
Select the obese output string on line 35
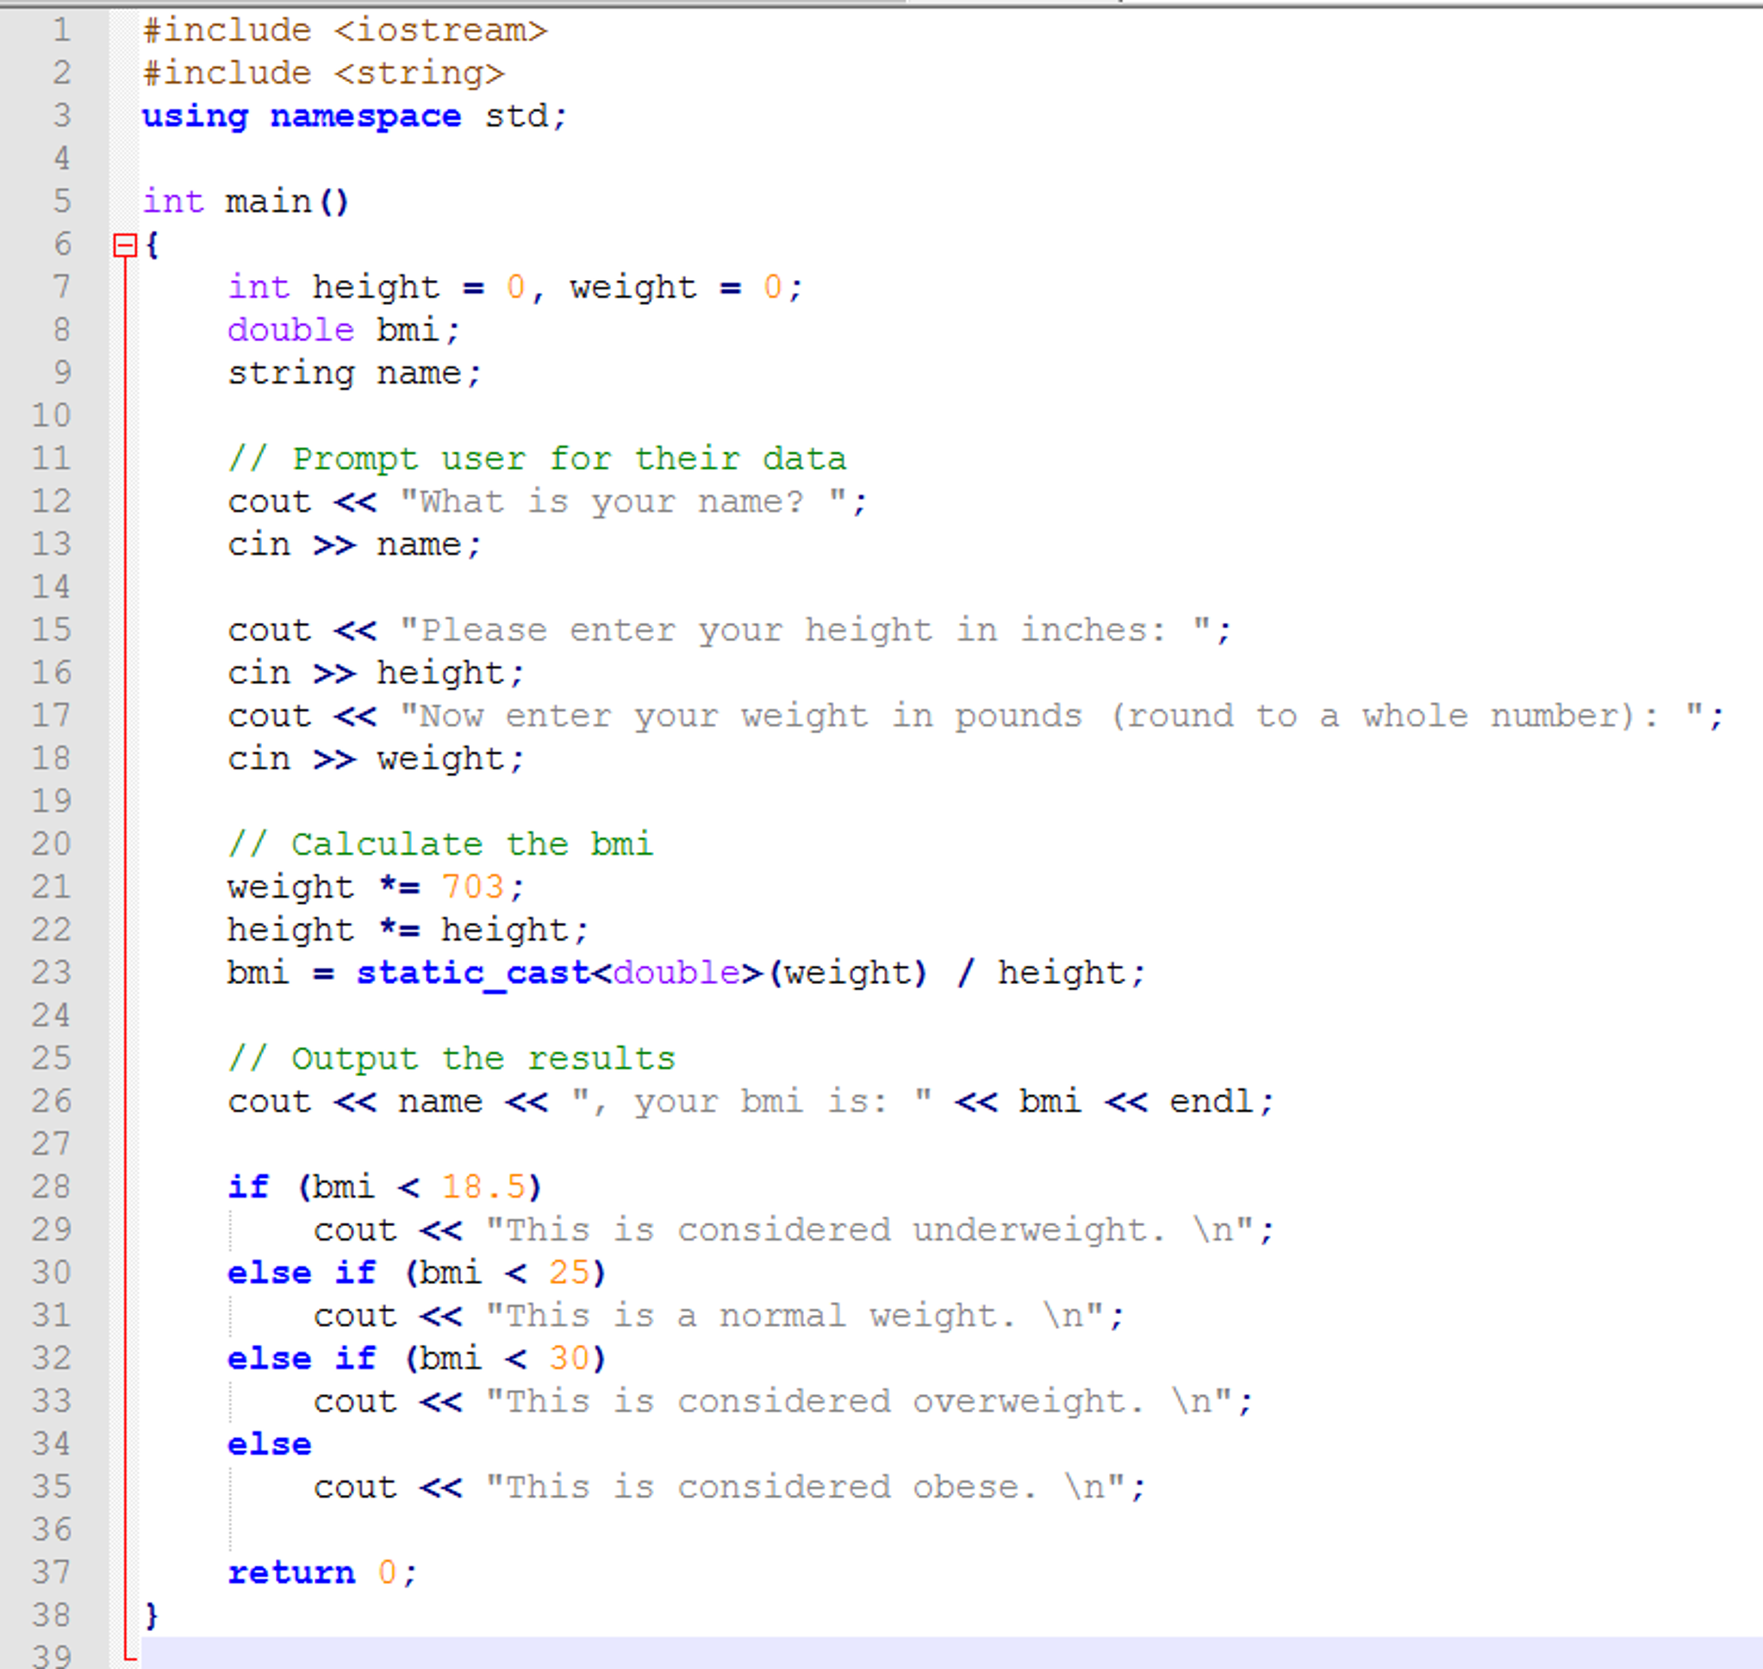coord(809,1485)
